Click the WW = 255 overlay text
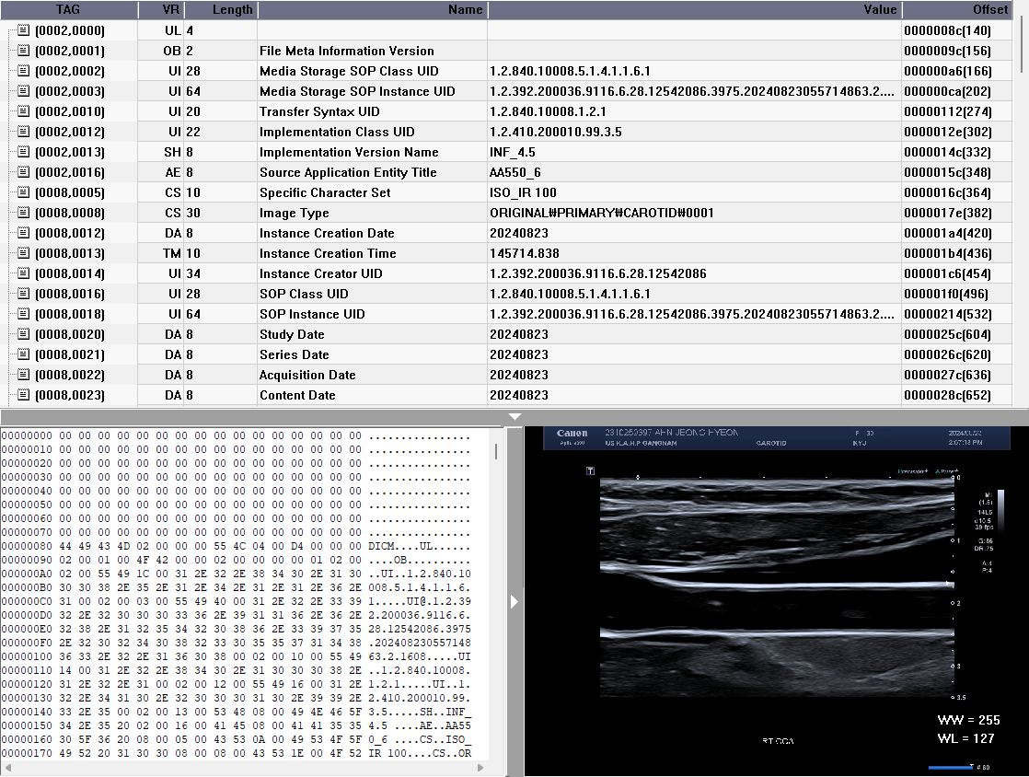 (968, 720)
